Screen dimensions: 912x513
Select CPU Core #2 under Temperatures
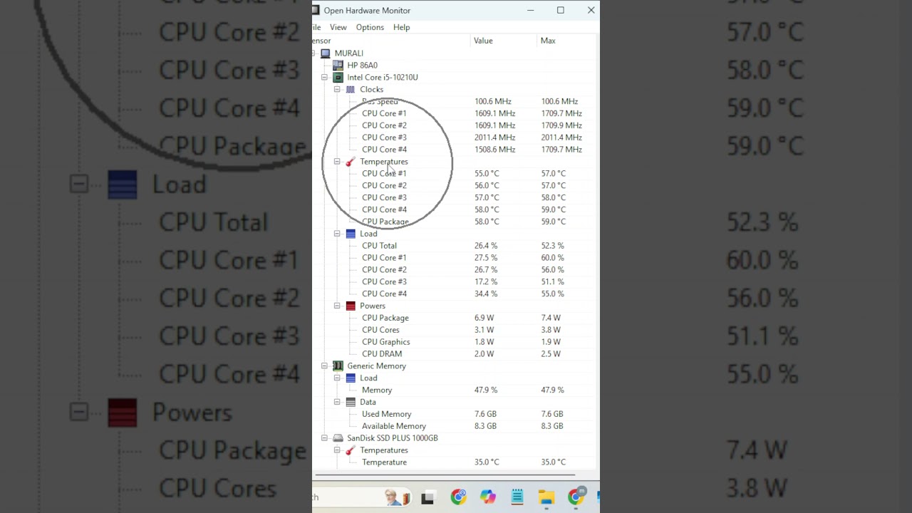coord(453,185)
